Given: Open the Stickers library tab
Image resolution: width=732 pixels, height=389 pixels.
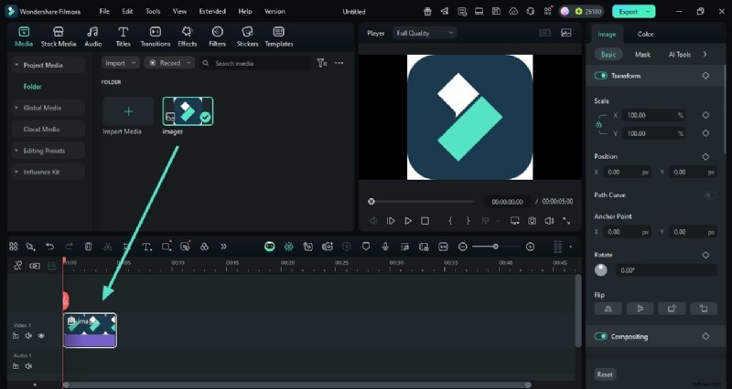Looking at the screenshot, I should (247, 37).
